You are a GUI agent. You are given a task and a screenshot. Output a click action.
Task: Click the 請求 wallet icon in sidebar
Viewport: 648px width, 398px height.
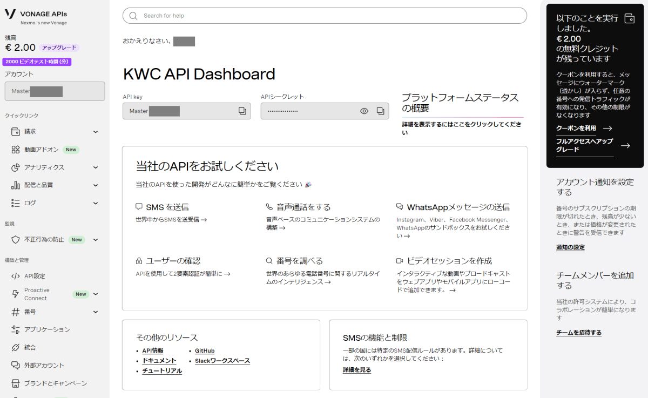point(15,132)
